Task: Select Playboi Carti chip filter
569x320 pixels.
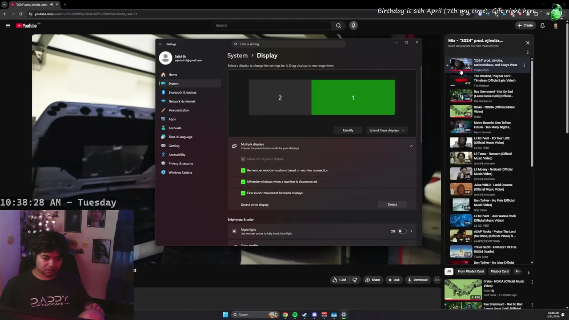Action: (499, 272)
